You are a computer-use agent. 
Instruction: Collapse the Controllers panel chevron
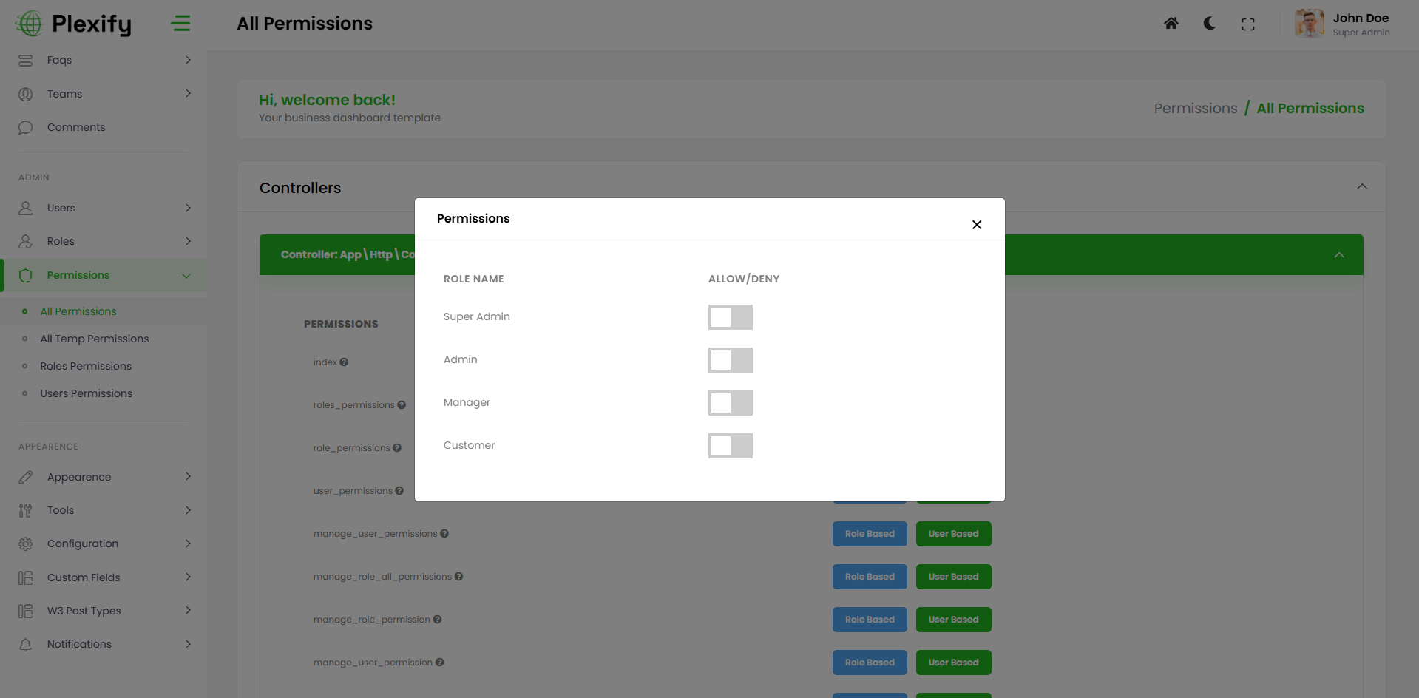click(1361, 186)
